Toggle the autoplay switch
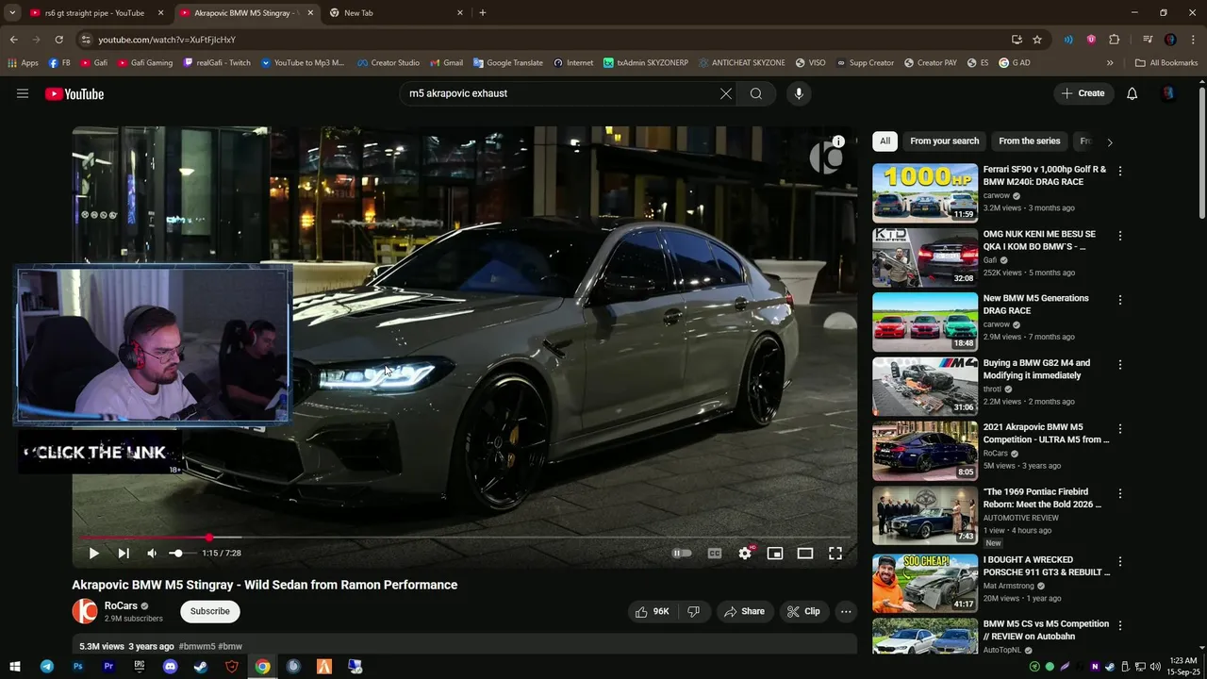The height and width of the screenshot is (679, 1207). click(x=682, y=554)
